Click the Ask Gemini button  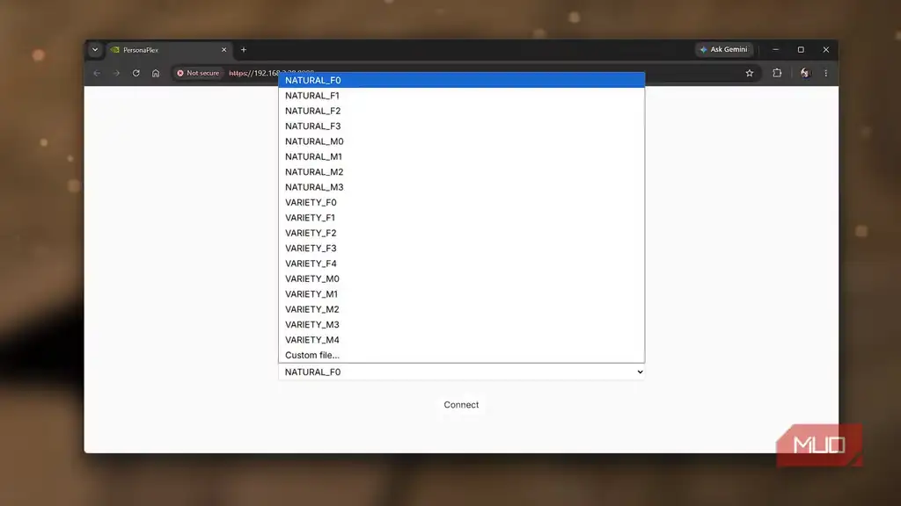tap(724, 49)
